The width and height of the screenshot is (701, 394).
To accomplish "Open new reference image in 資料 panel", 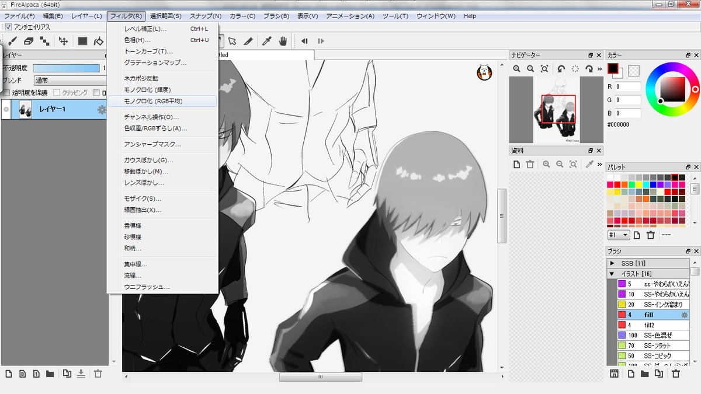I will pyautogui.click(x=517, y=165).
